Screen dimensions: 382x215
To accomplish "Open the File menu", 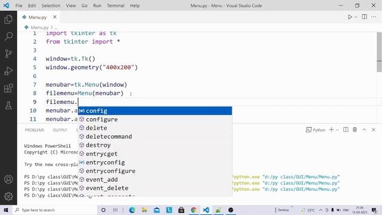I will 19,5.
